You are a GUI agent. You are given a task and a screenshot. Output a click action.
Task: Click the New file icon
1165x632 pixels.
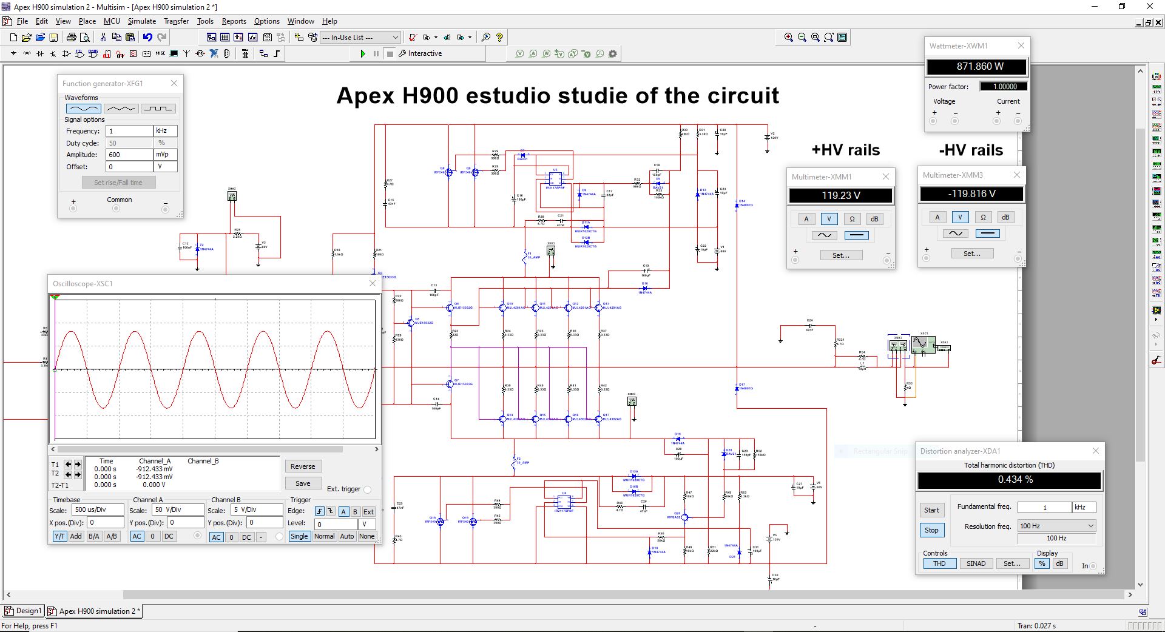13,37
